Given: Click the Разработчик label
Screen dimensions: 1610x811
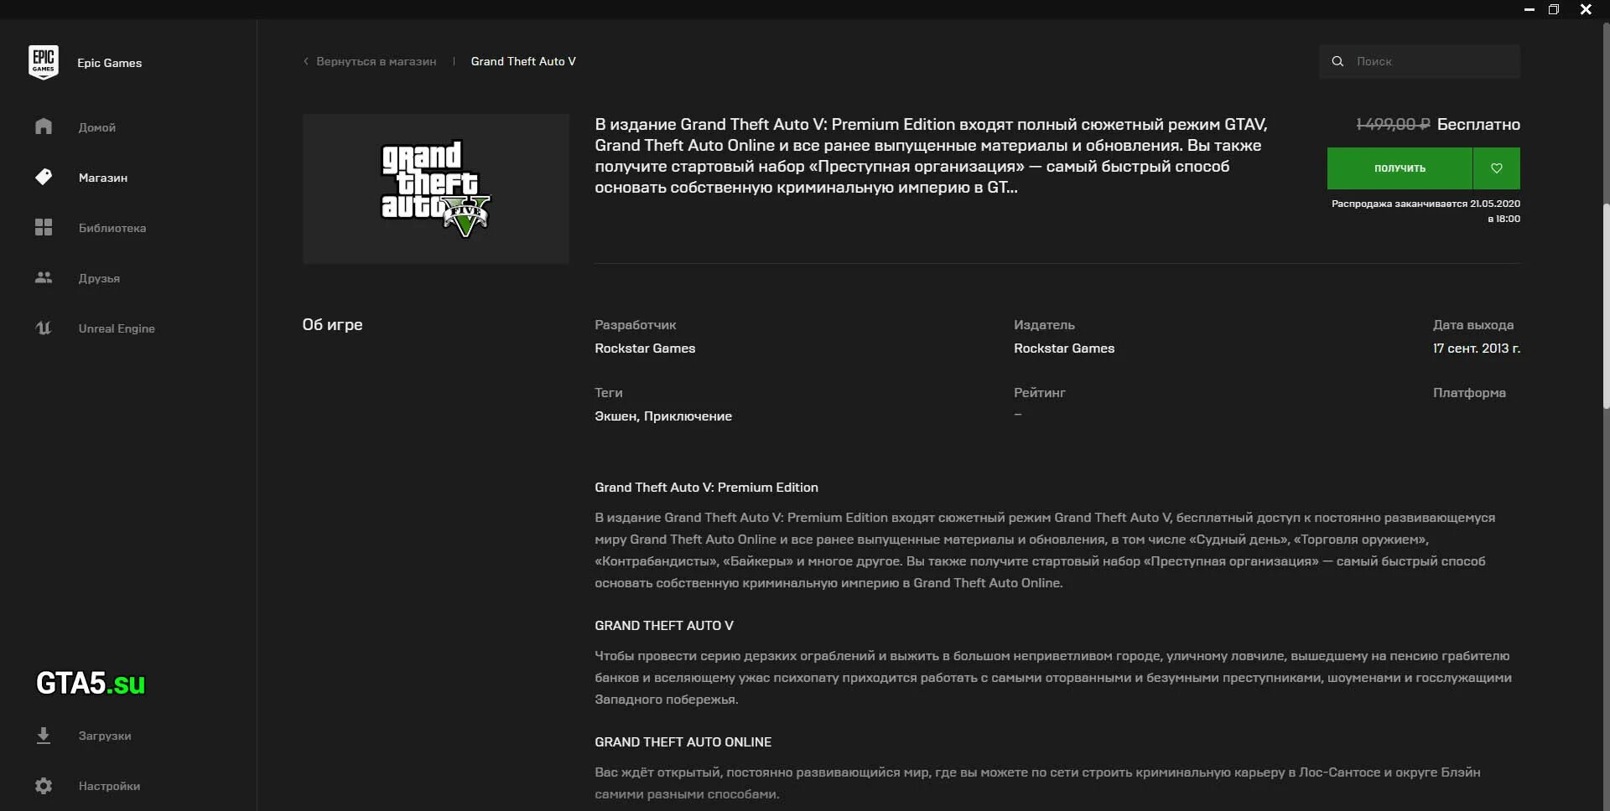Looking at the screenshot, I should (636, 325).
